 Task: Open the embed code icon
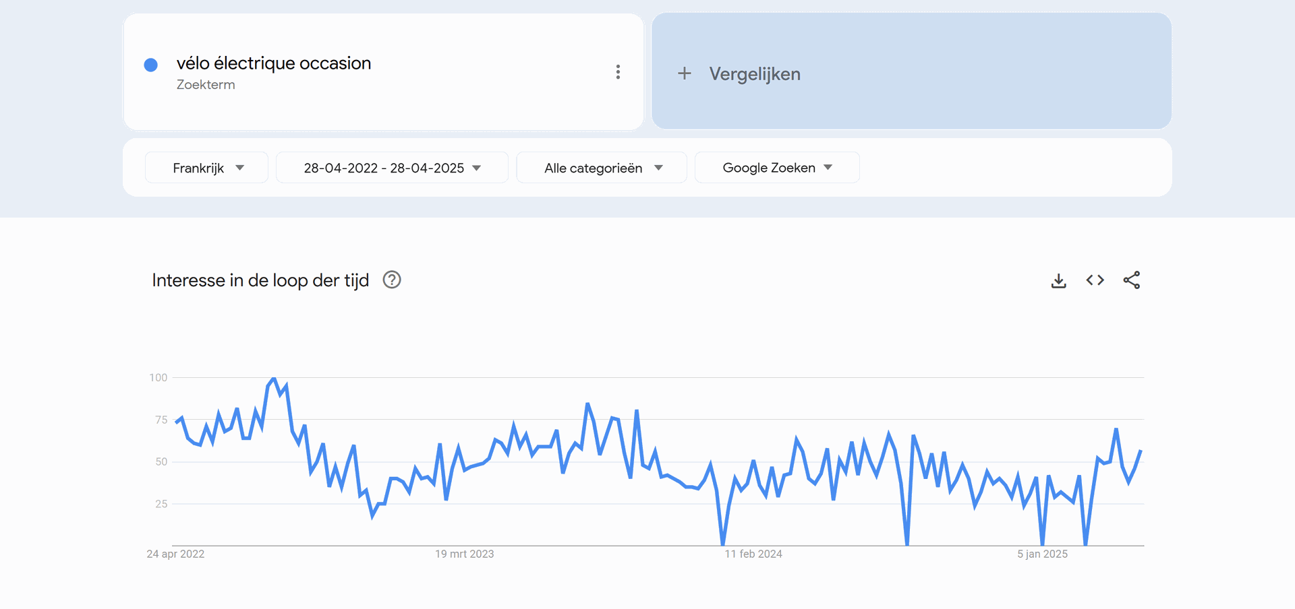tap(1095, 280)
